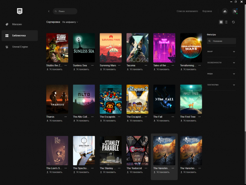The width and height of the screenshot is (246, 185).
Task: Click the search magnifier icon in top bar
Action: [56, 11]
